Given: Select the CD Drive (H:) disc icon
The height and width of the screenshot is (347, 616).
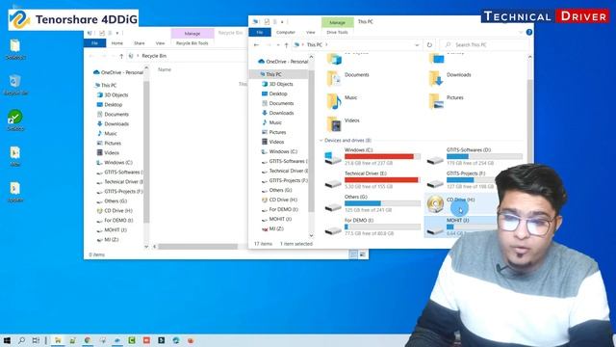Looking at the screenshot, I should [x=435, y=204].
